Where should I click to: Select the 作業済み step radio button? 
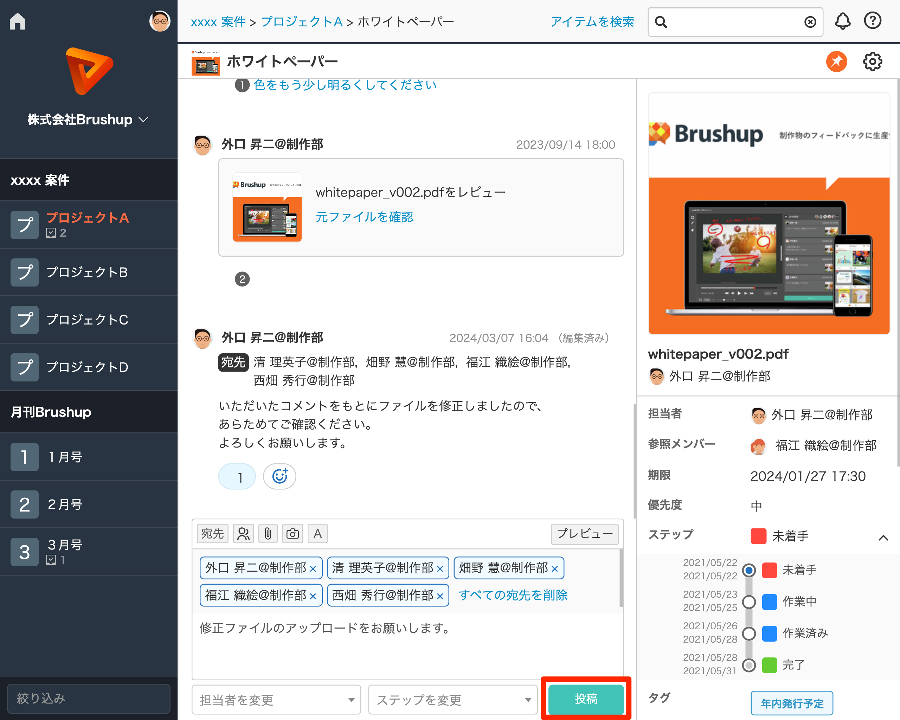point(749,633)
